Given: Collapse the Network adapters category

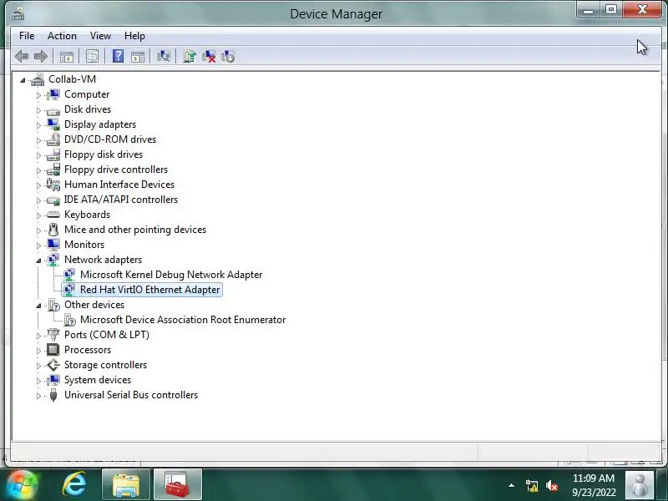Looking at the screenshot, I should point(38,261).
